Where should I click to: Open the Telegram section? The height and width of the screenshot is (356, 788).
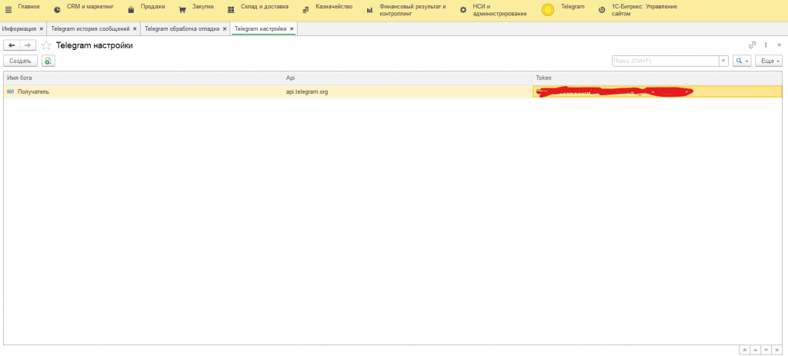pos(573,6)
